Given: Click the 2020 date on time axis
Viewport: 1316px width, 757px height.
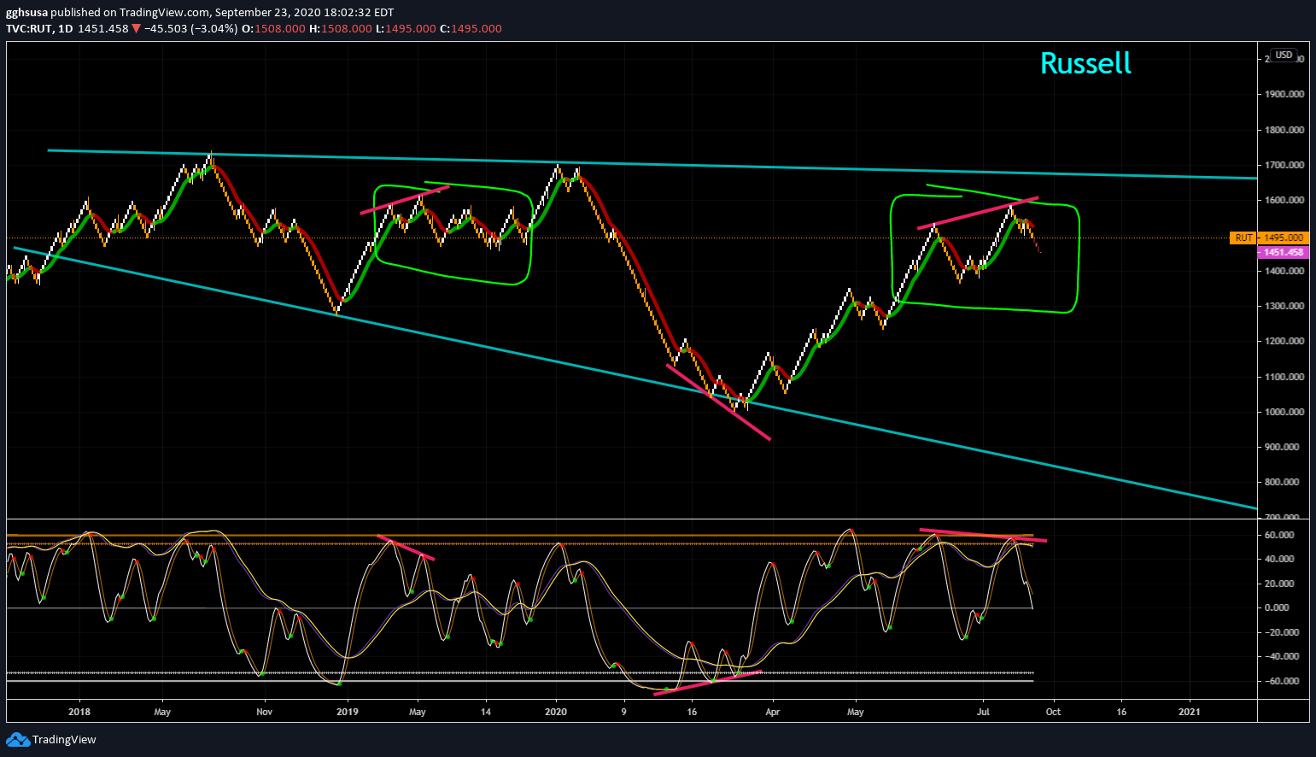Looking at the screenshot, I should [556, 711].
